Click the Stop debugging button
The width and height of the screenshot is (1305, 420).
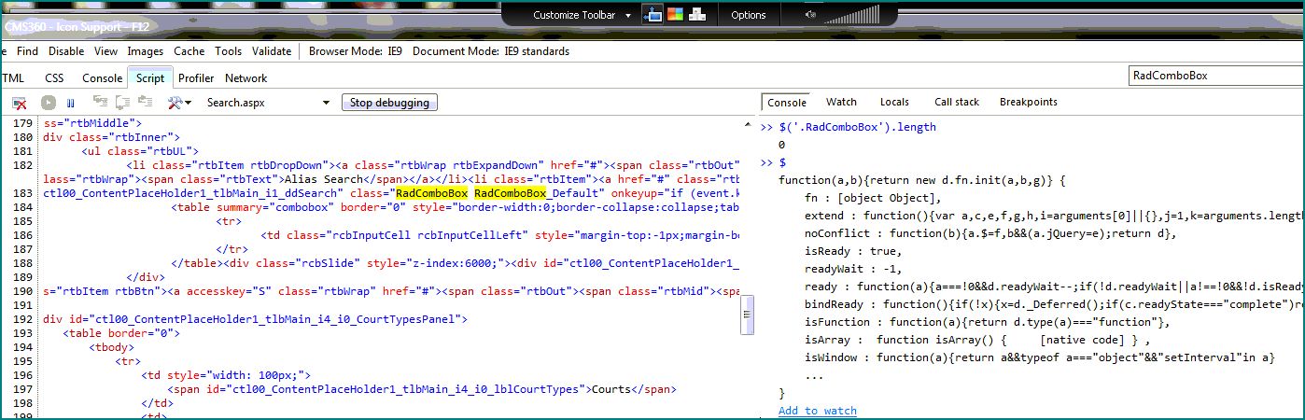[389, 103]
